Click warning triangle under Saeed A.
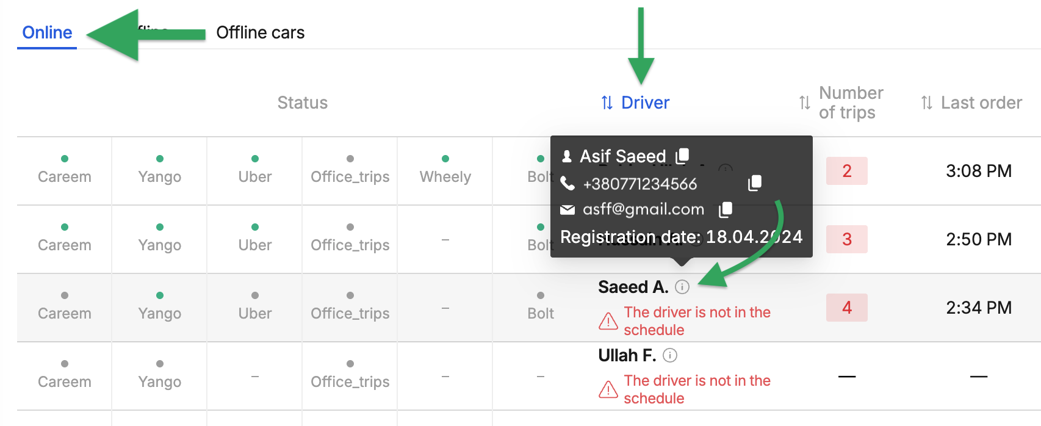The width and height of the screenshot is (1041, 426). [x=608, y=321]
